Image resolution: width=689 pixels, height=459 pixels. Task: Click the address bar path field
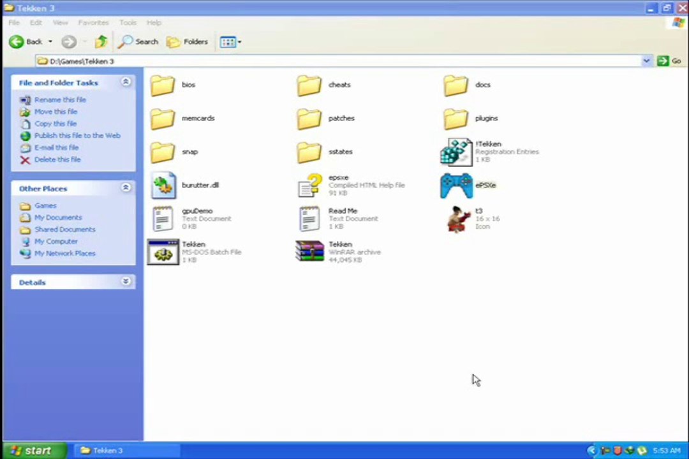338,61
